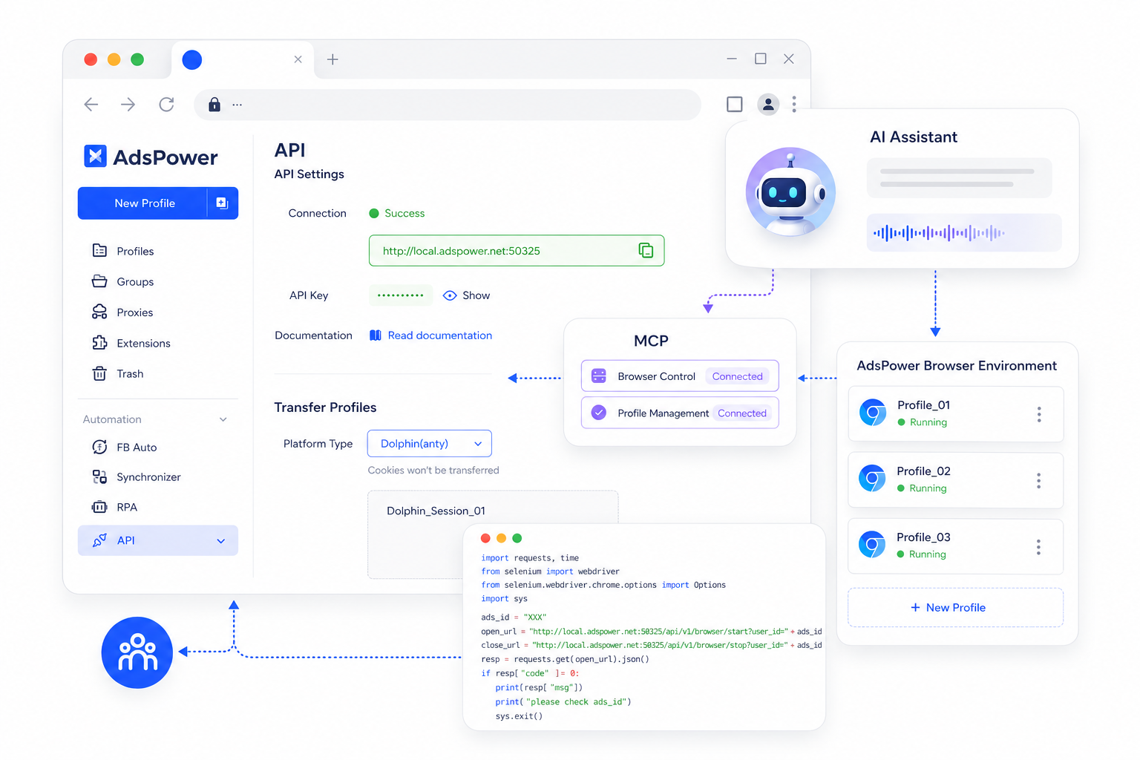
Task: Open Profile_01 options menu
Action: click(x=1039, y=414)
